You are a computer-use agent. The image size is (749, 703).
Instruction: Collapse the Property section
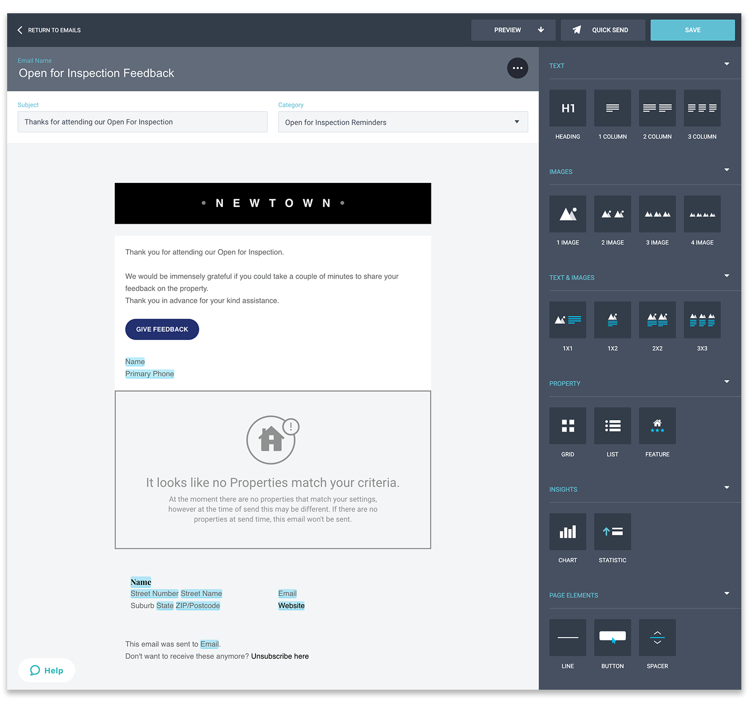pos(727,382)
